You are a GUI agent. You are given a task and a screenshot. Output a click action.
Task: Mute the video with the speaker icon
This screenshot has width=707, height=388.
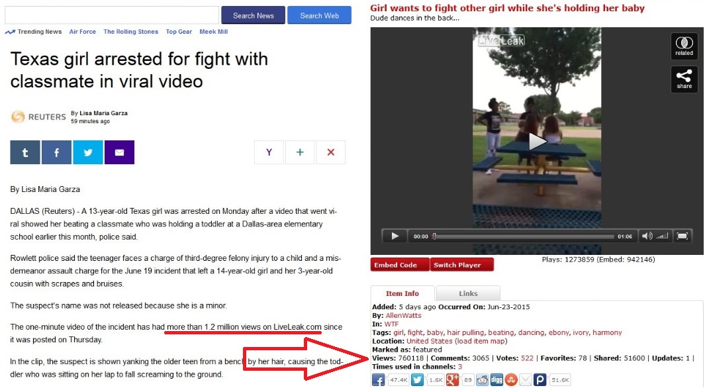647,236
